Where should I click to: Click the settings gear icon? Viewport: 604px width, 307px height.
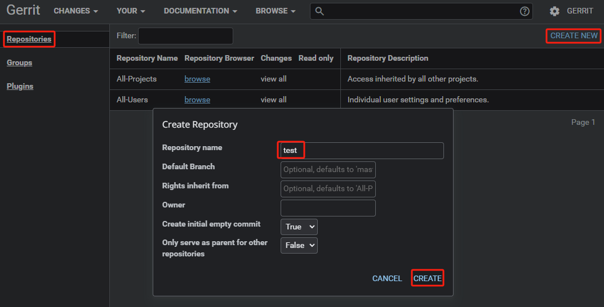tap(554, 11)
